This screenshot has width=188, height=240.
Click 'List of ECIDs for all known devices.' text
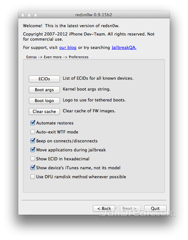98,78
